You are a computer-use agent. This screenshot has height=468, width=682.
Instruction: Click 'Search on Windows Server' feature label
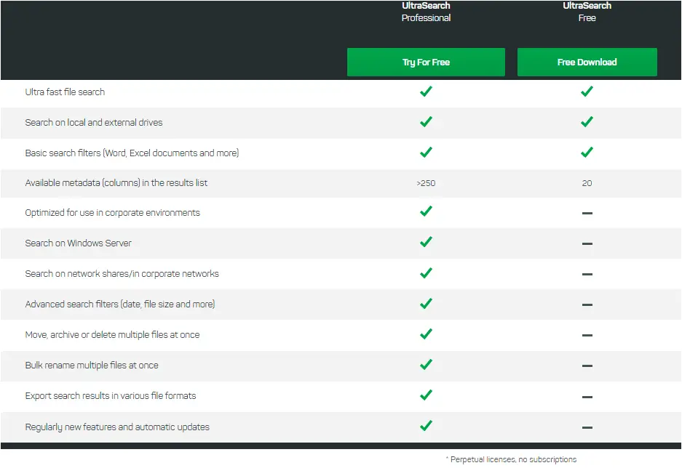pos(79,243)
